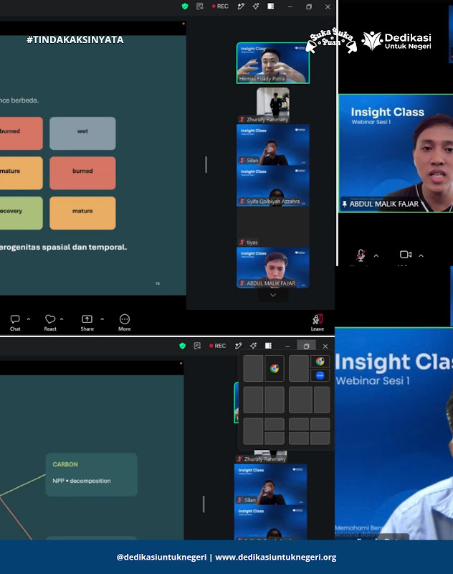Open the notes/transcript icon in lower window
Viewport: 453px width, 574px height.
(x=197, y=346)
